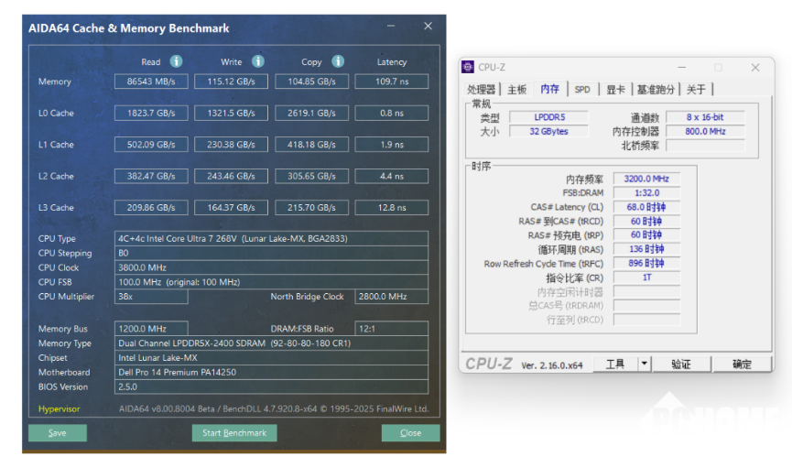Click the Memory Read value field
Image resolution: width=792 pixels, height=468 pixels.
pyautogui.click(x=151, y=82)
